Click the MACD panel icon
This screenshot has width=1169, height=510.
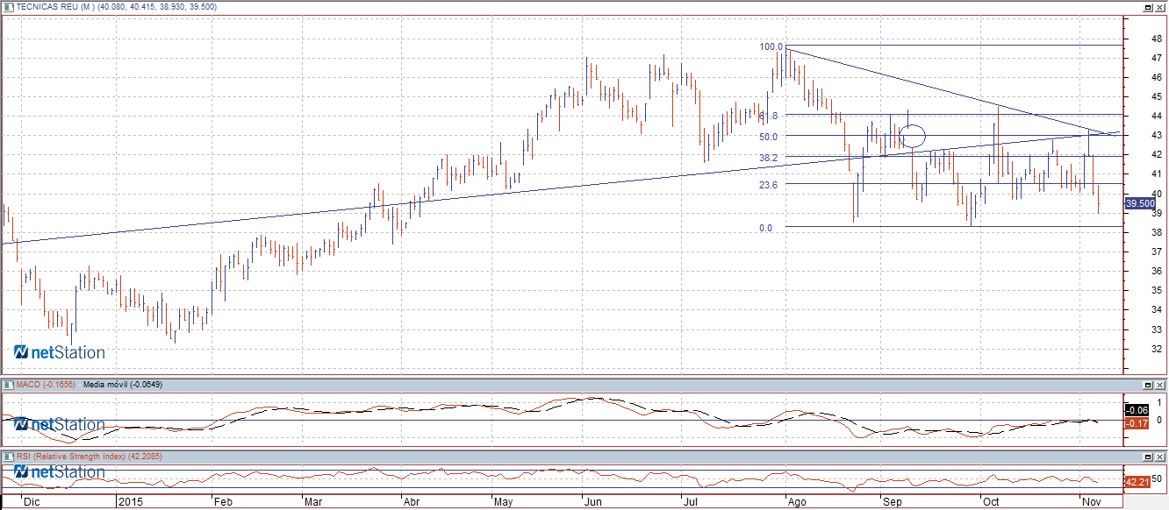pyautogui.click(x=8, y=385)
